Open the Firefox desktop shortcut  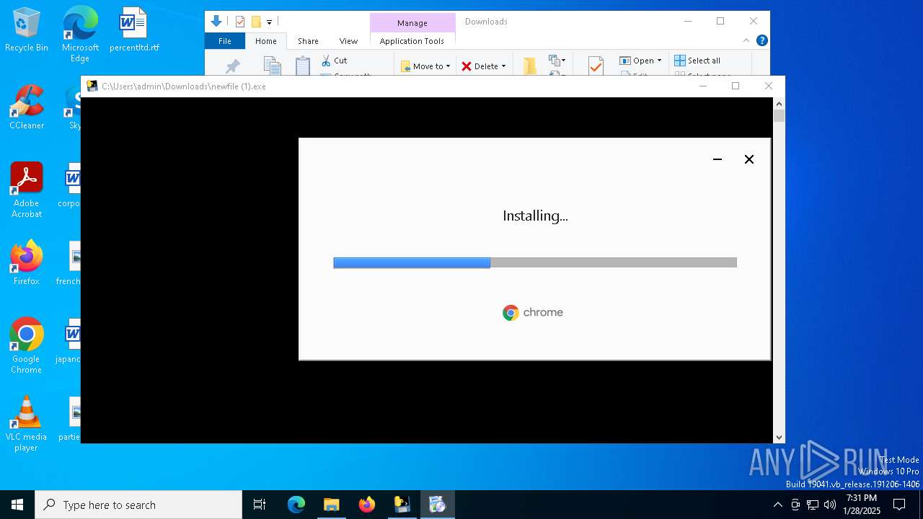tap(27, 264)
